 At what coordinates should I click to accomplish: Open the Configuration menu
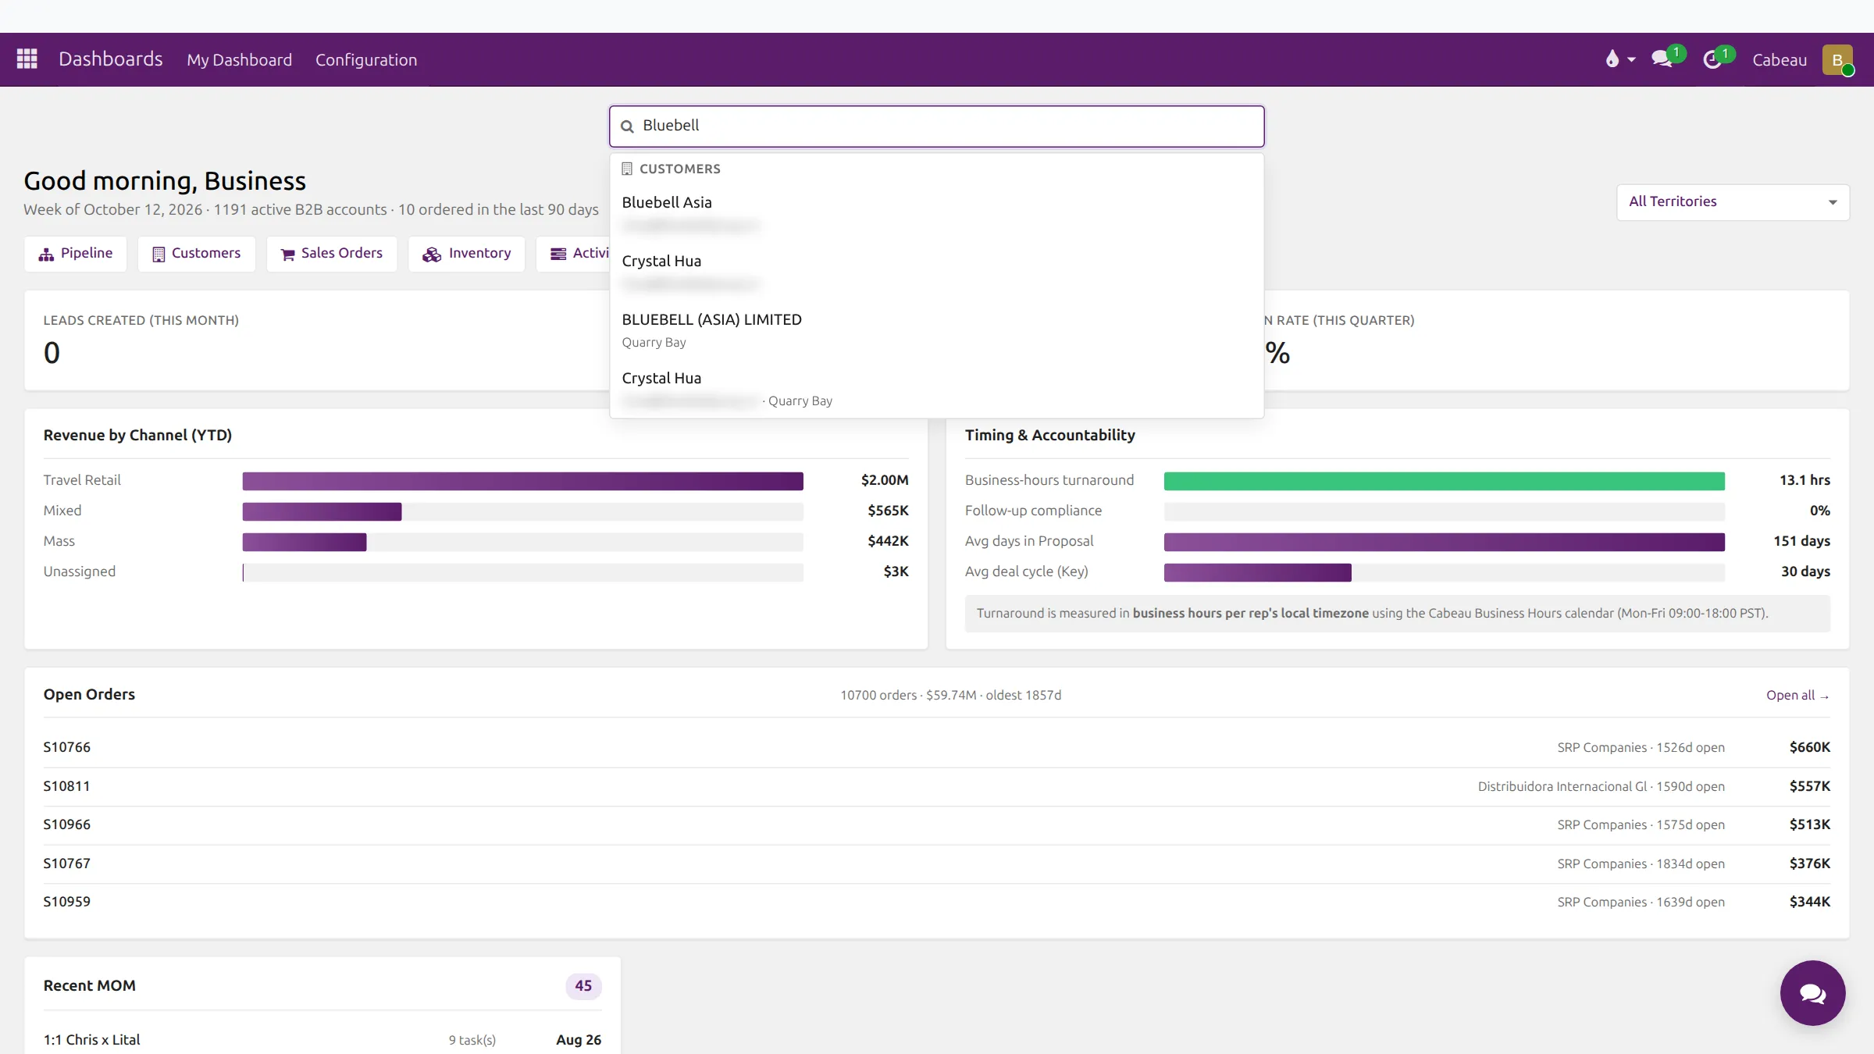click(366, 60)
